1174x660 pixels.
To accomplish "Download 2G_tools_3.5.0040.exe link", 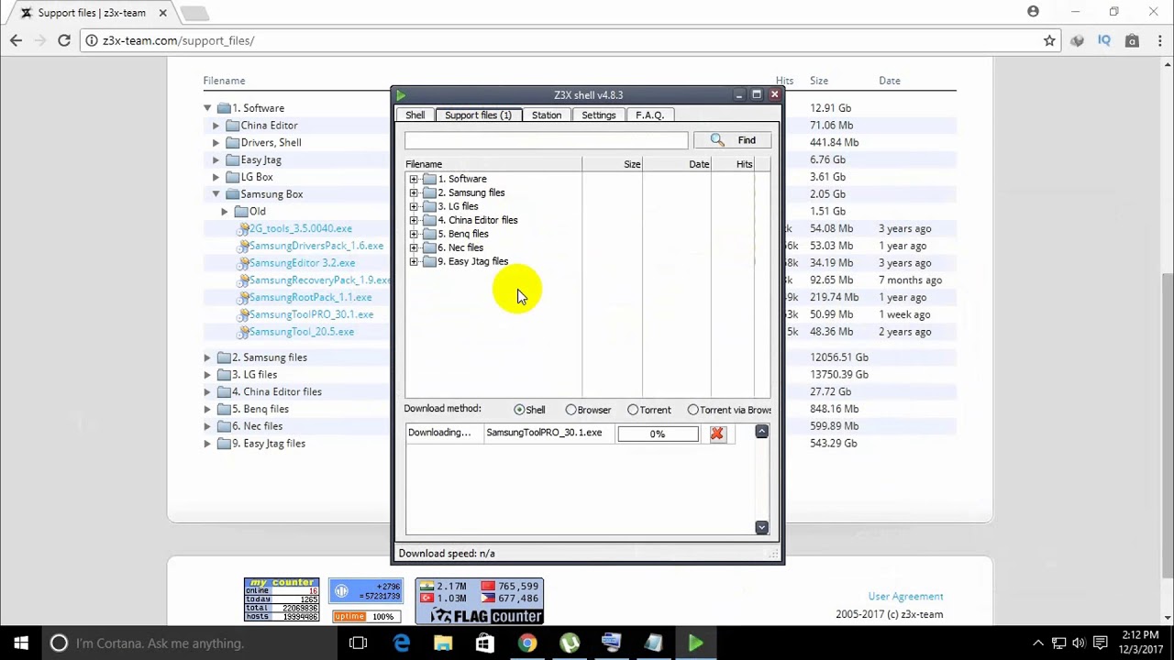I will 300,228.
